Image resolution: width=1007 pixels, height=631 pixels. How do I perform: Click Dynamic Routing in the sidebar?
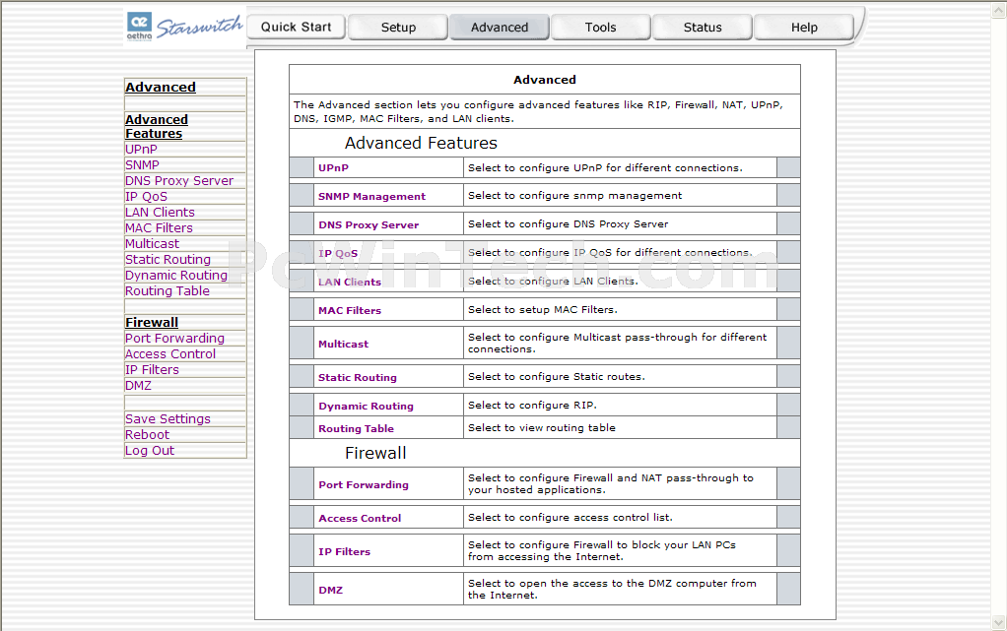pyautogui.click(x=176, y=275)
